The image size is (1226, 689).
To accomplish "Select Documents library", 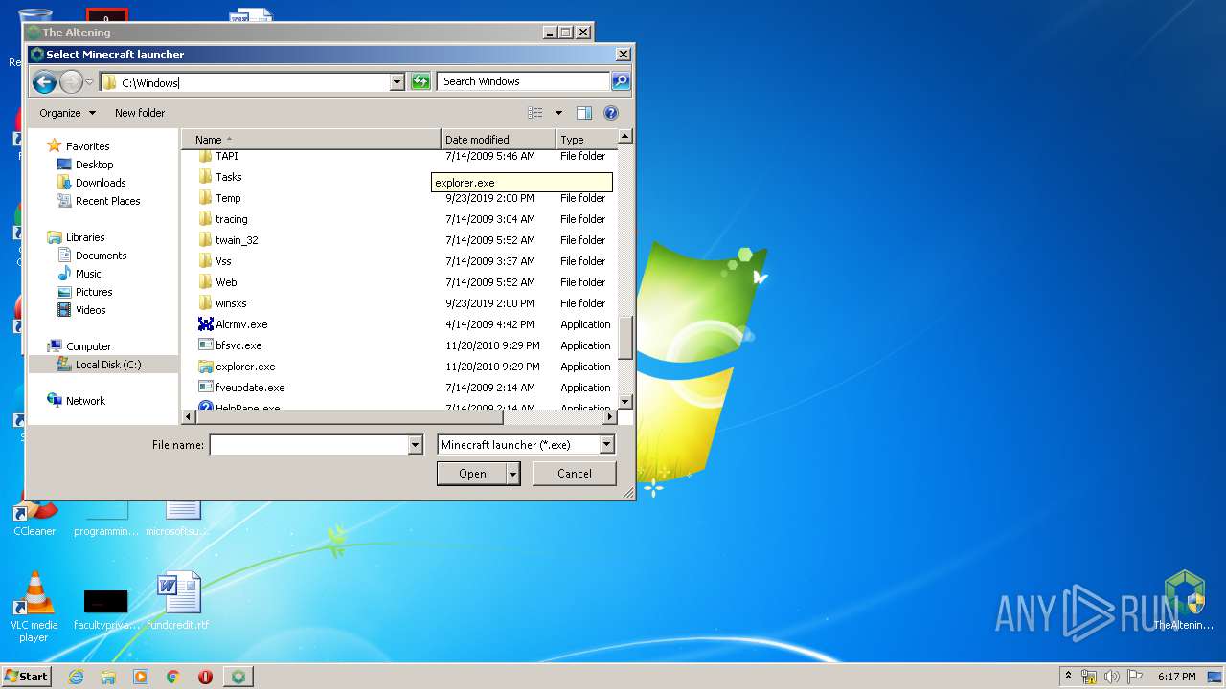I will pyautogui.click(x=101, y=256).
